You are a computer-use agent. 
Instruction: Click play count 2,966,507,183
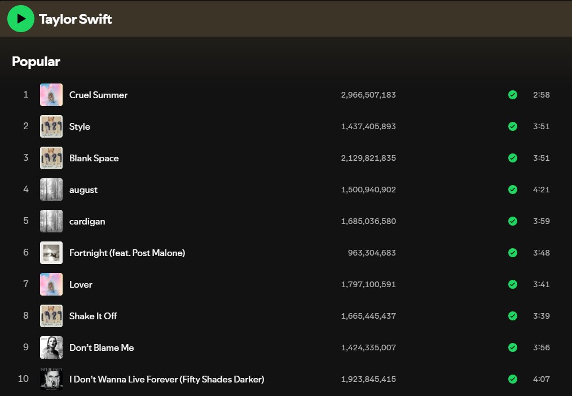point(368,95)
